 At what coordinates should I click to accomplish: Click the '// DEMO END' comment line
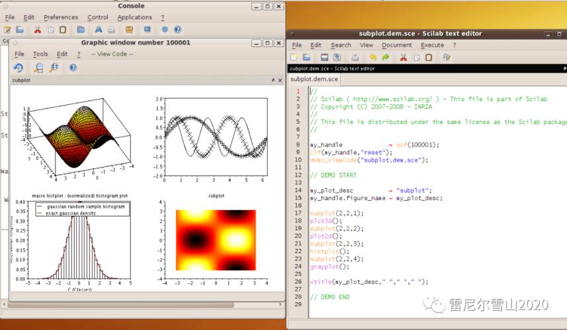pos(329,297)
